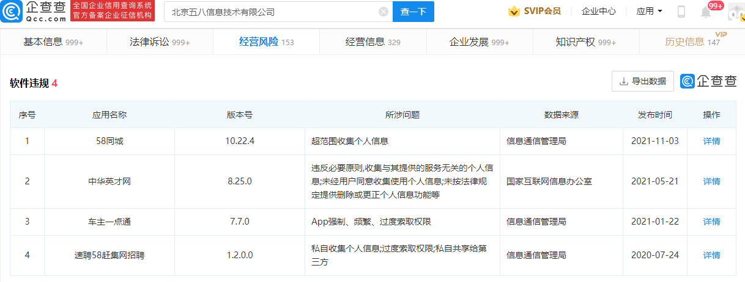Switch to the 经营信息 tab
The height and width of the screenshot is (282, 745).
tap(372, 42)
